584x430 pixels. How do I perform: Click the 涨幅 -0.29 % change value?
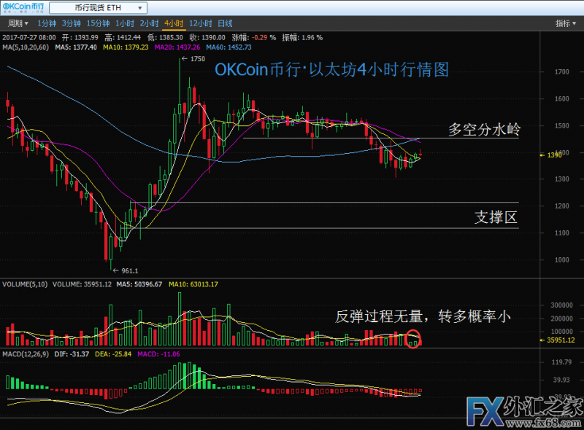tap(254, 38)
